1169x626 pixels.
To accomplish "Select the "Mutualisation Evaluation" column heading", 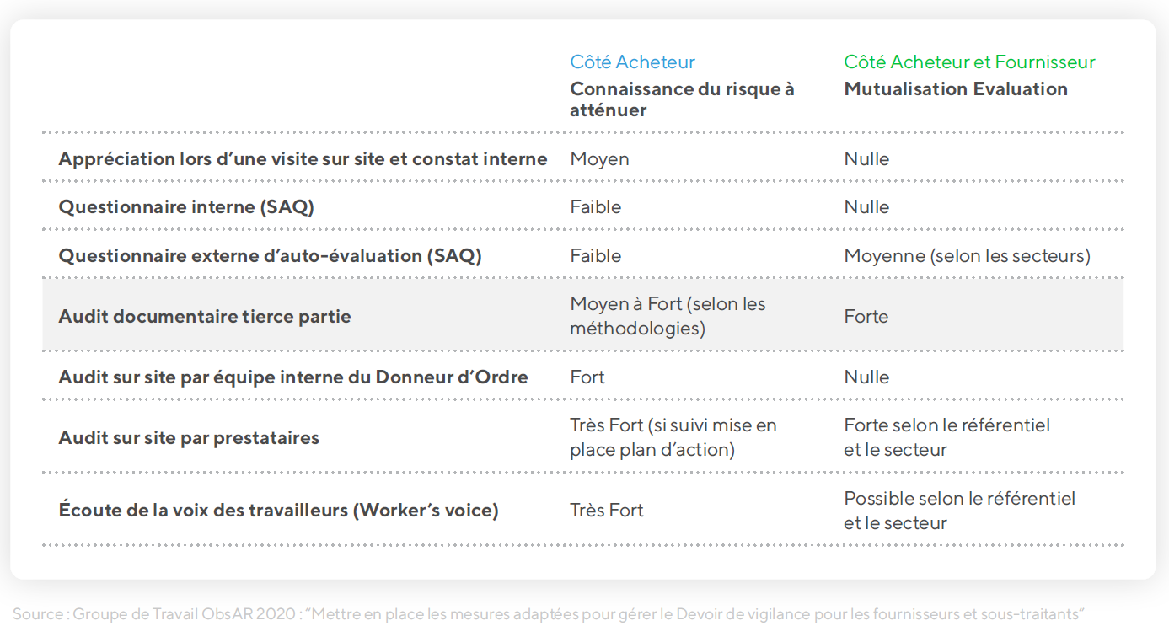I will pos(955,89).
